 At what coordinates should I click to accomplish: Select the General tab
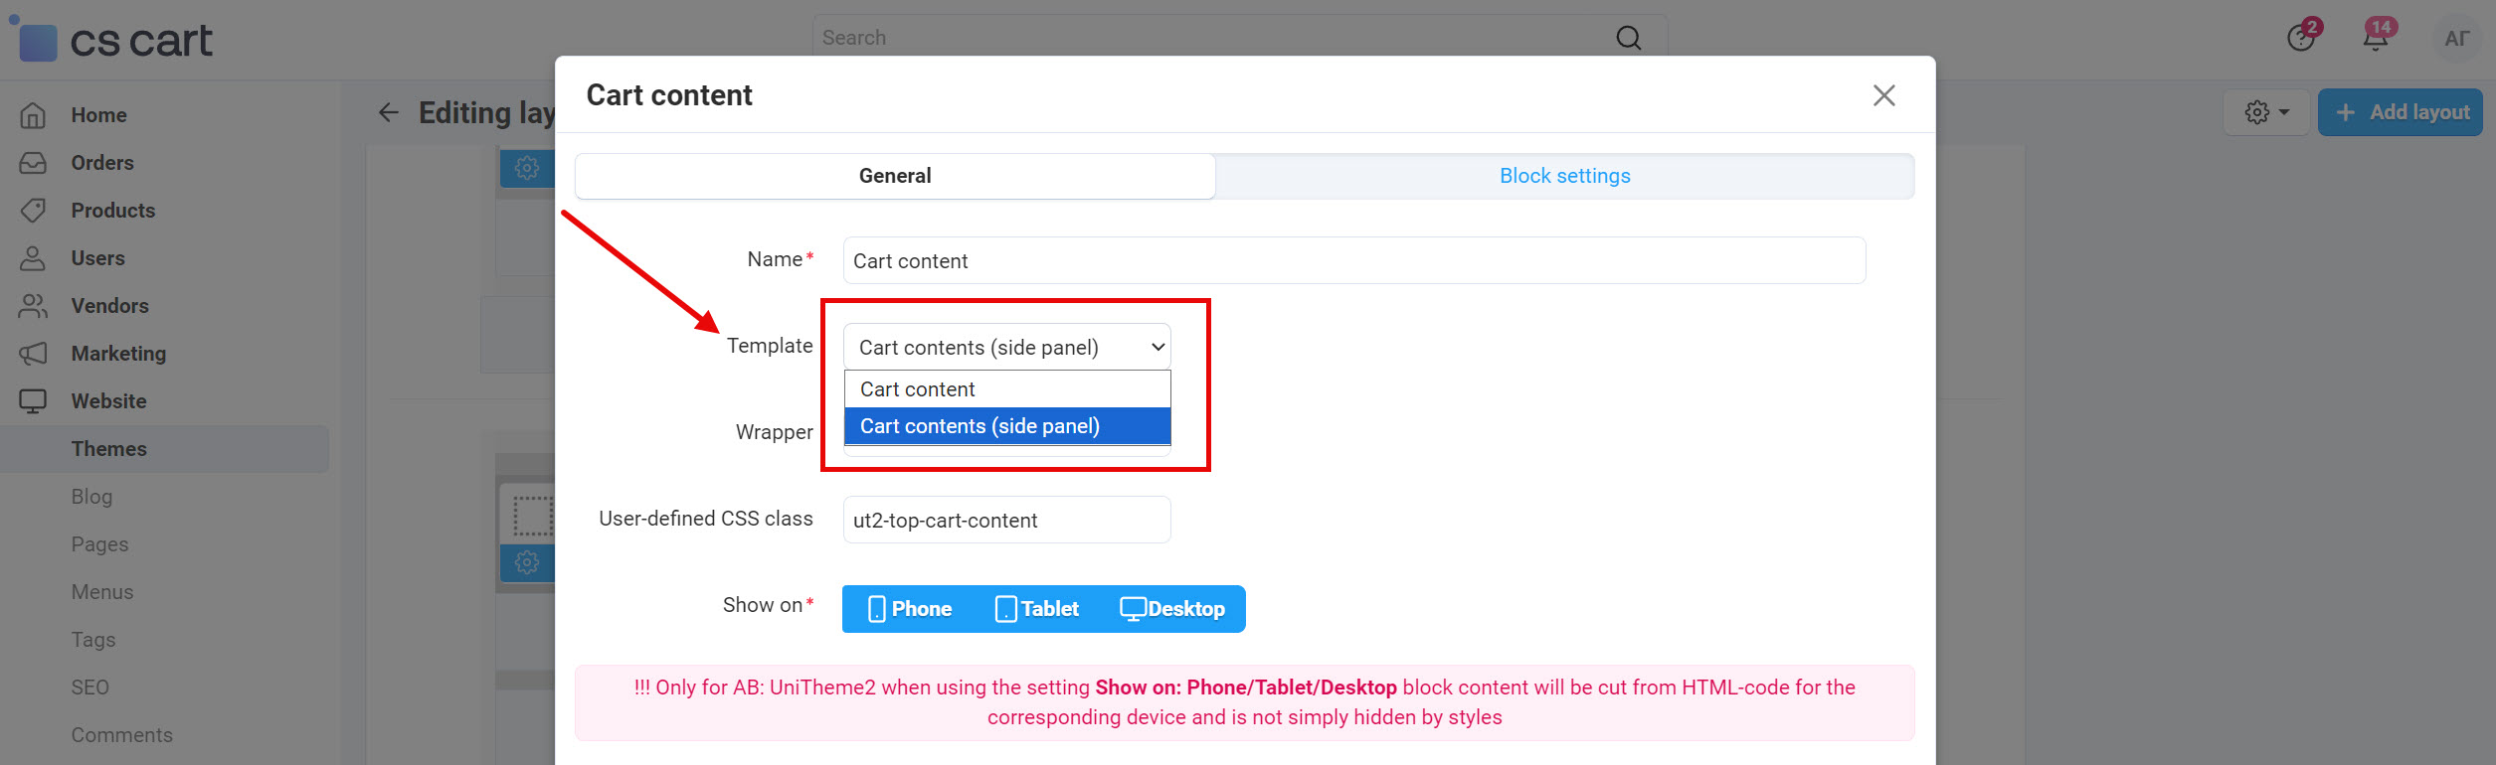tap(894, 175)
